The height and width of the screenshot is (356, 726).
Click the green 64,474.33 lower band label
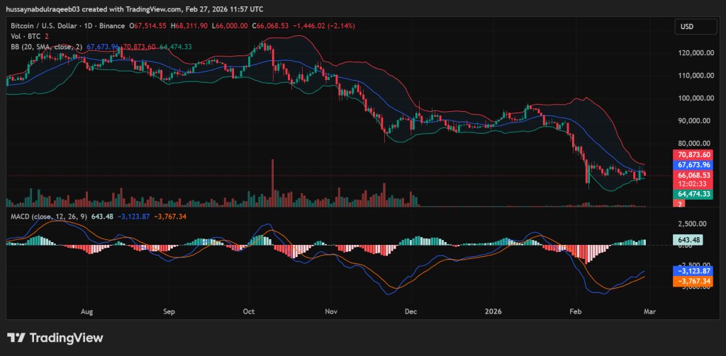coord(693,193)
